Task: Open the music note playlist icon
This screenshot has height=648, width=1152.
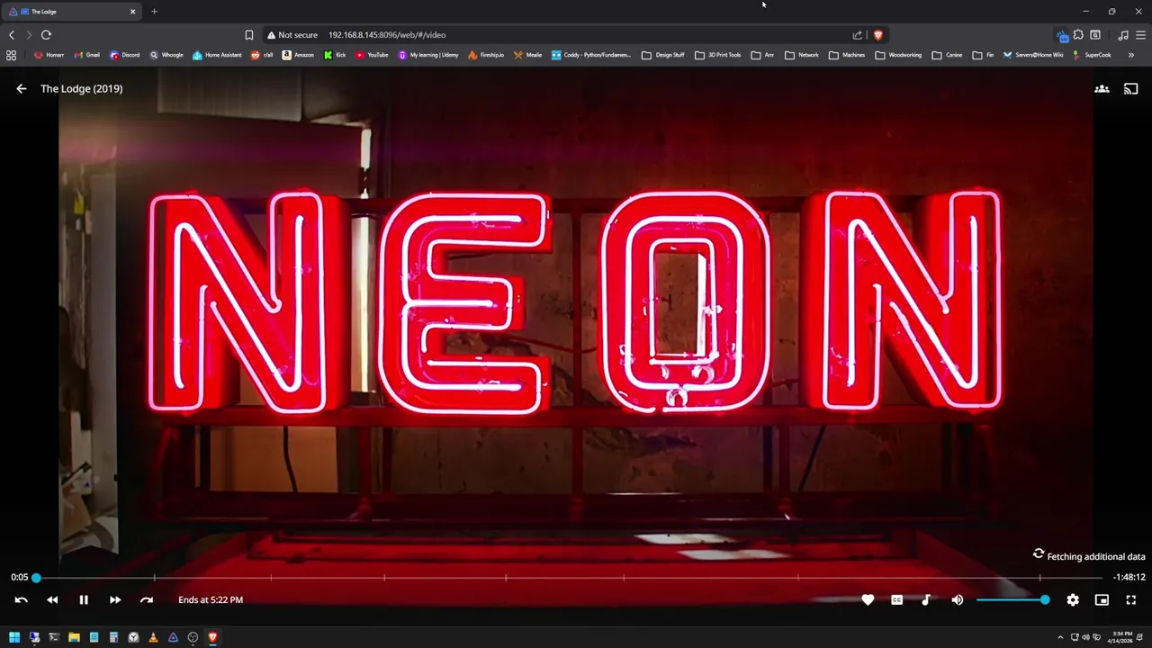Action: pyautogui.click(x=1123, y=35)
